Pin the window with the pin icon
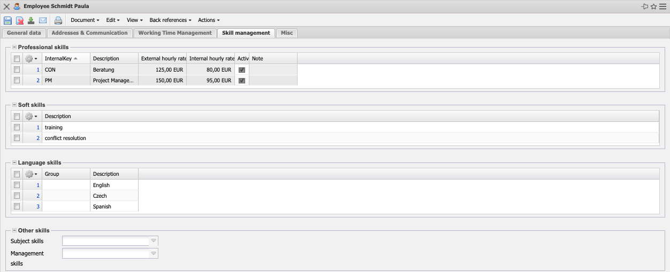This screenshot has width=670, height=272. pos(645,6)
